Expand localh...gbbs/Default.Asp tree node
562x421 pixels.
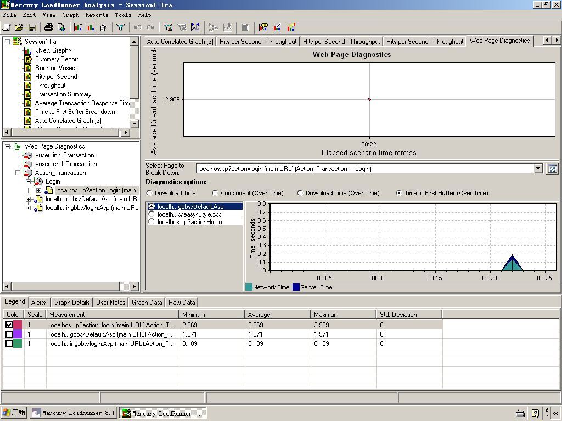pyautogui.click(x=29, y=199)
